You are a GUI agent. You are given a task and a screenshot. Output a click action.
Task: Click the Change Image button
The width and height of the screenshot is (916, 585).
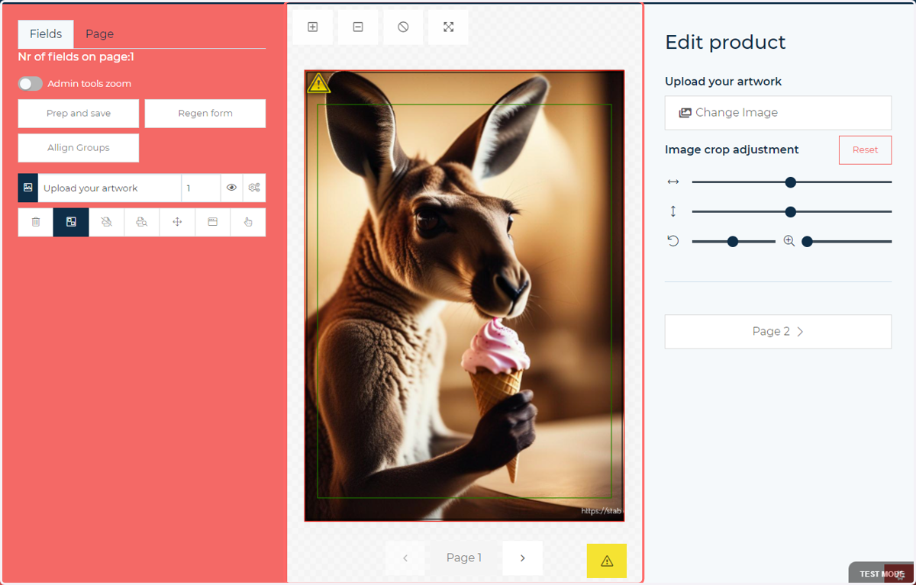[x=778, y=113]
